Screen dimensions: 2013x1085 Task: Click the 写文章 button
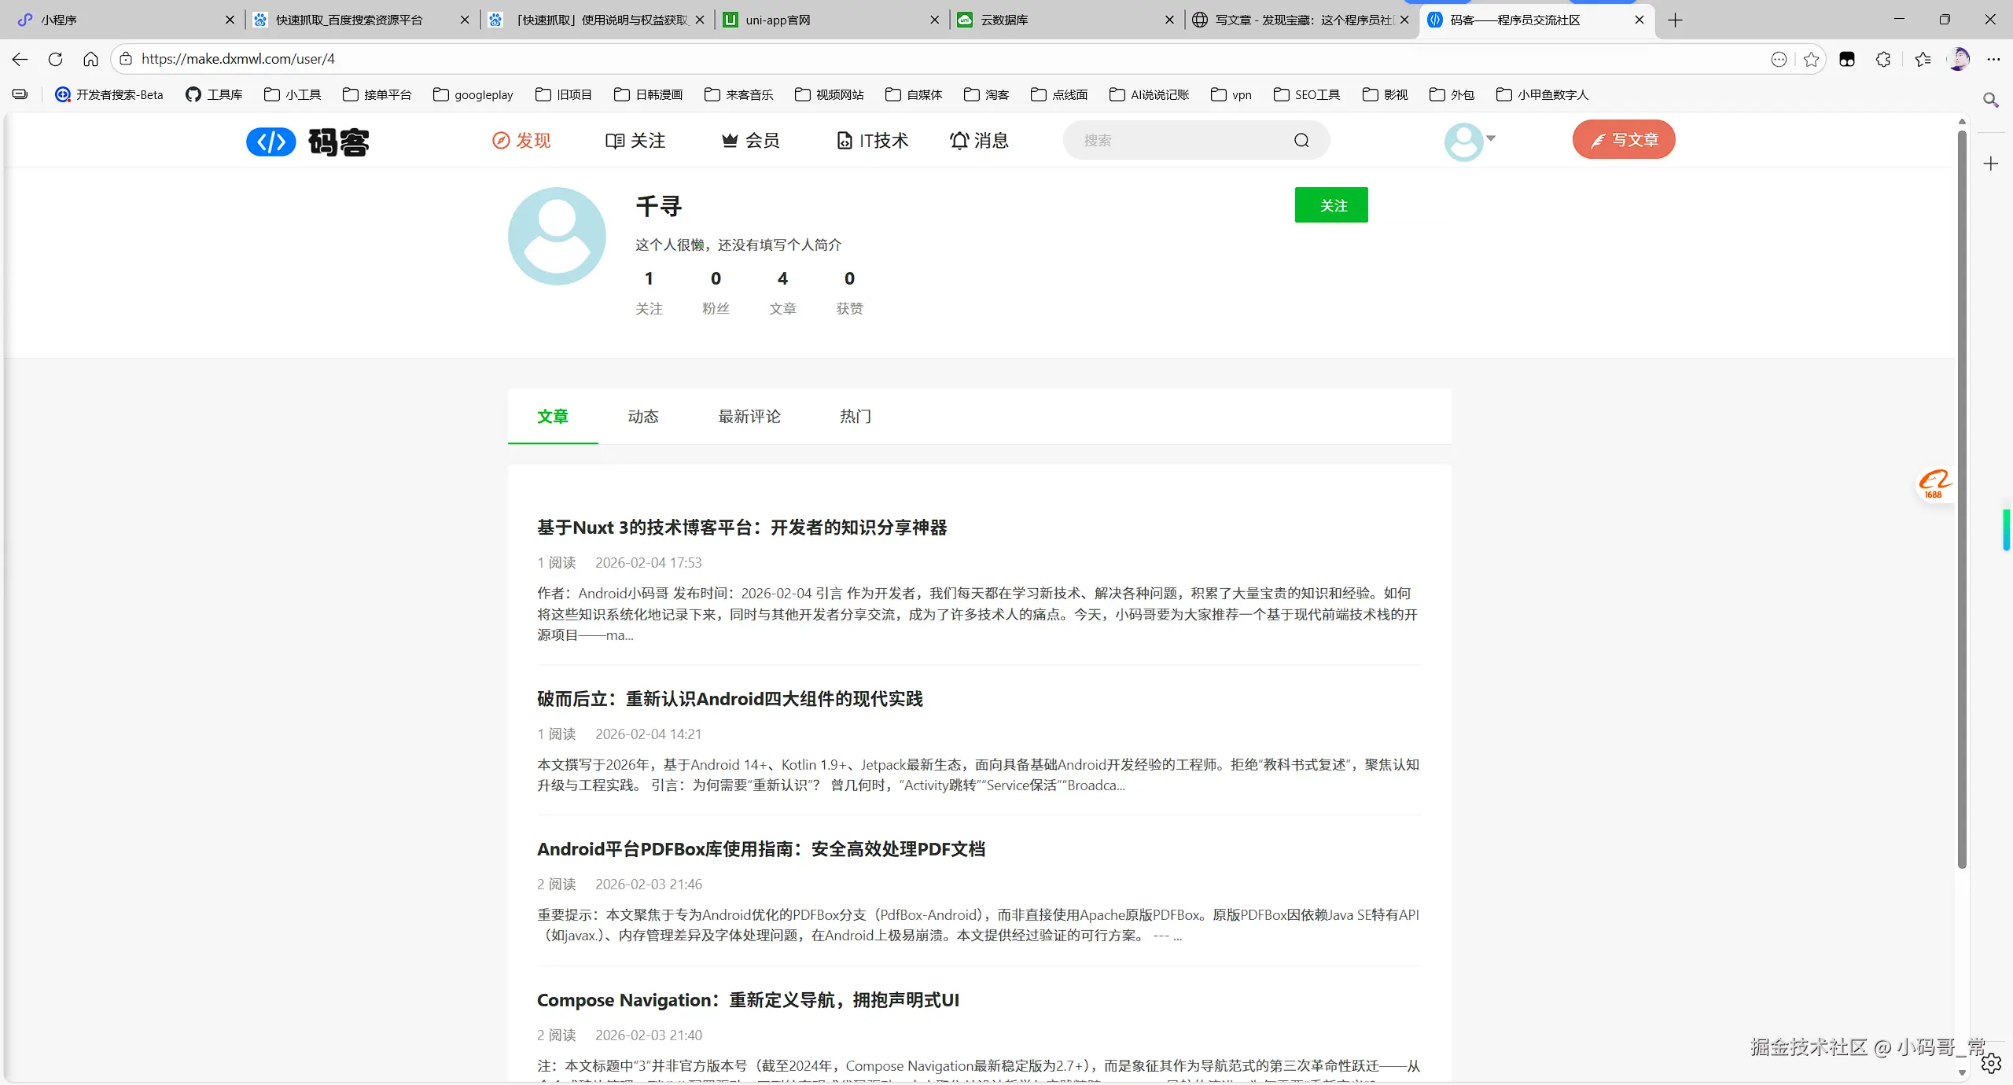1624,139
